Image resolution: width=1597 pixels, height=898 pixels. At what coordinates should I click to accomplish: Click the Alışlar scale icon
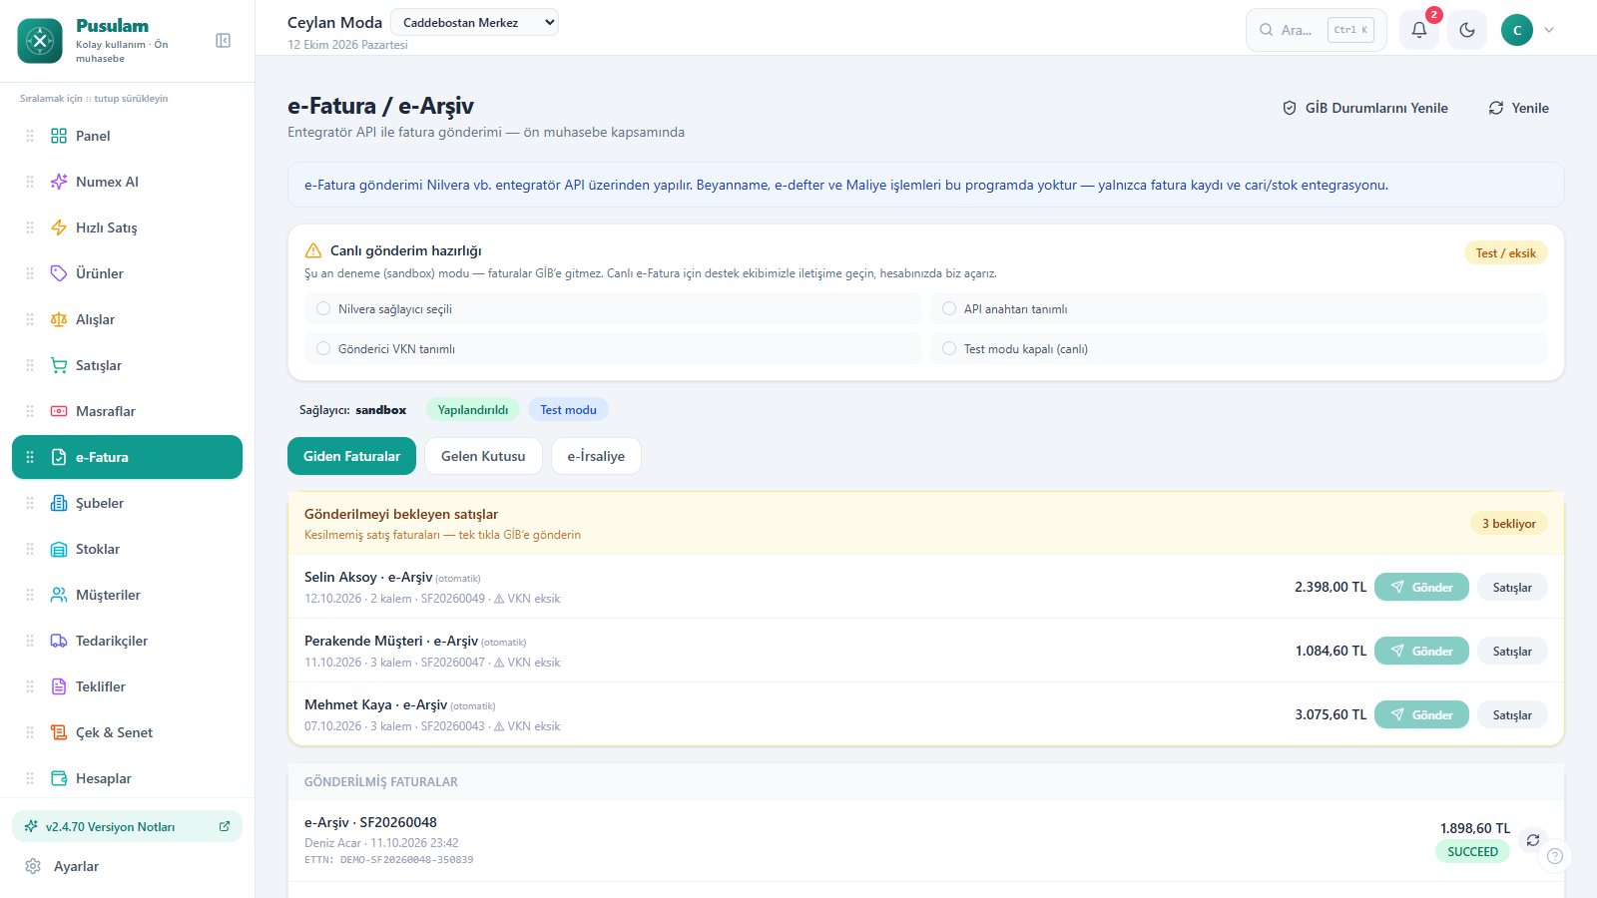[59, 319]
